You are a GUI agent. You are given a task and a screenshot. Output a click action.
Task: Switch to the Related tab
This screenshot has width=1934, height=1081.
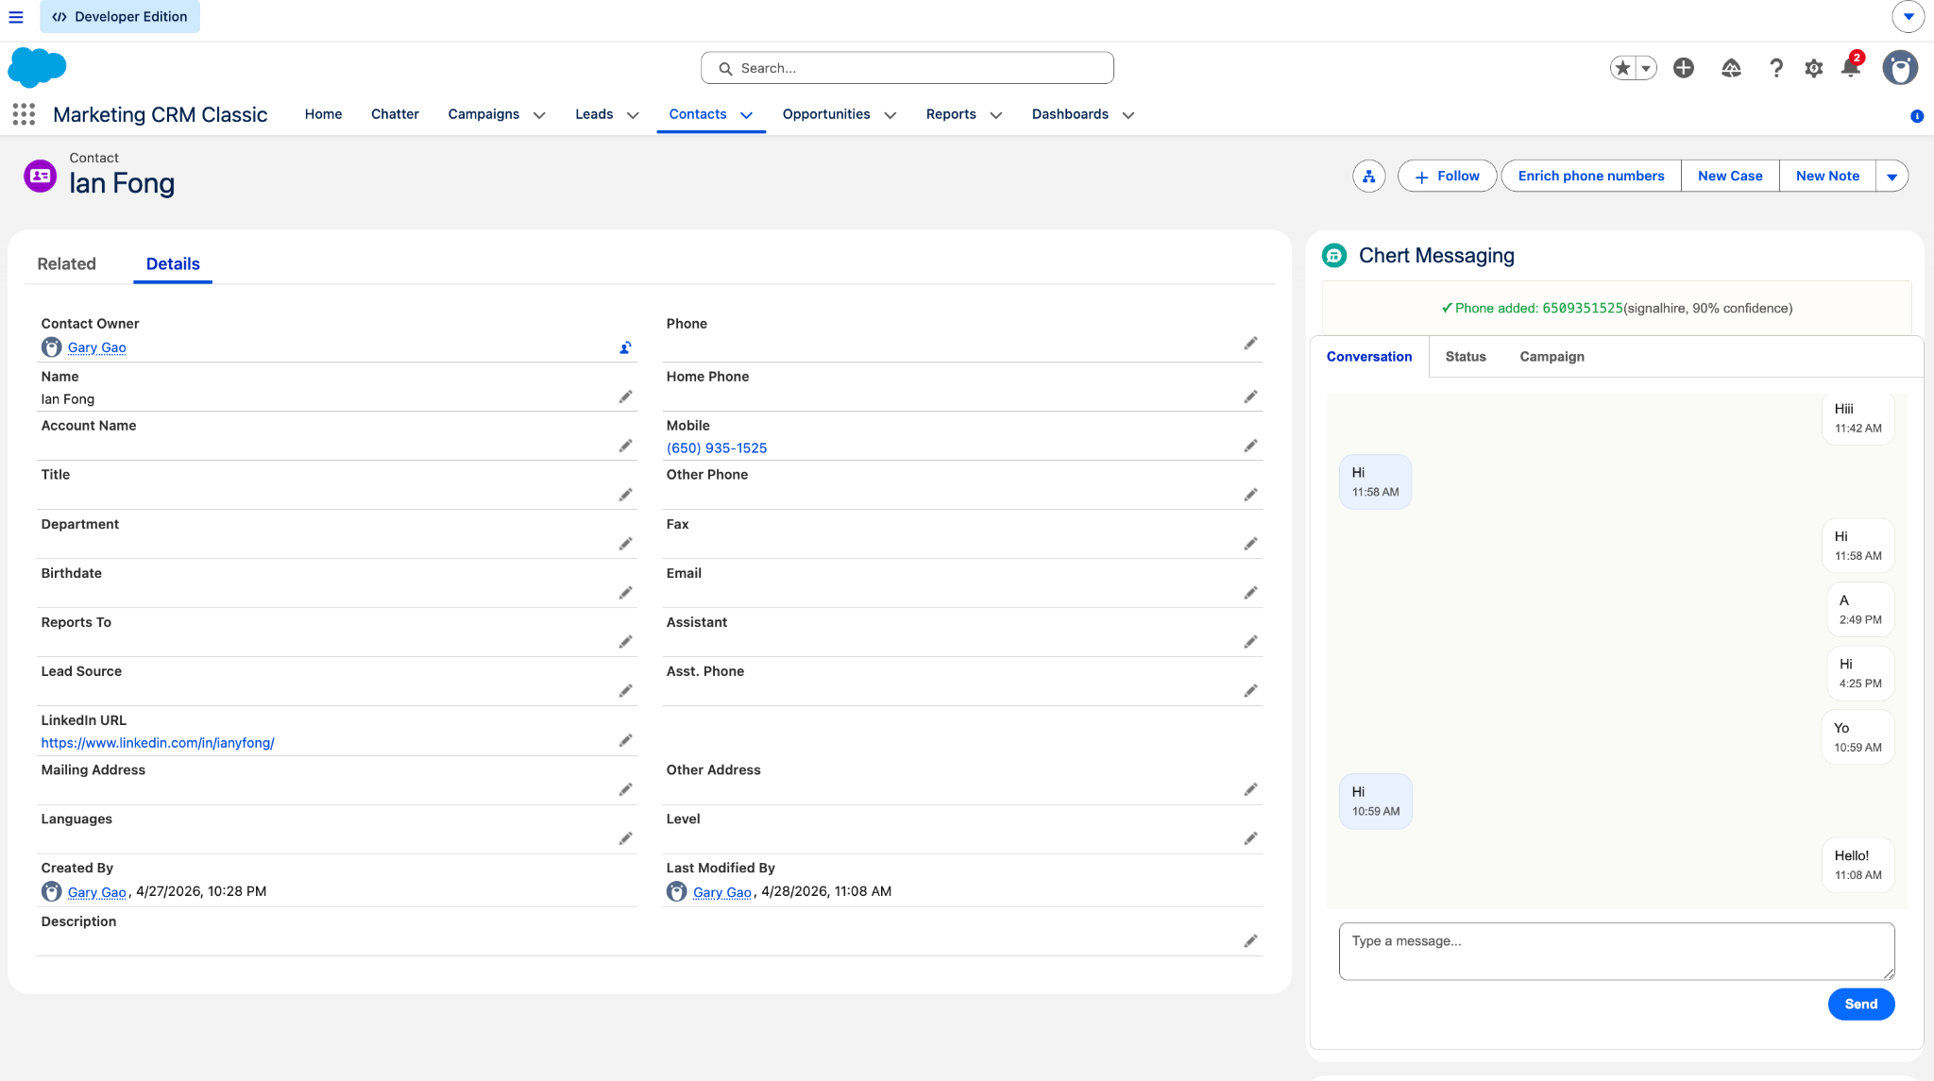[66, 264]
